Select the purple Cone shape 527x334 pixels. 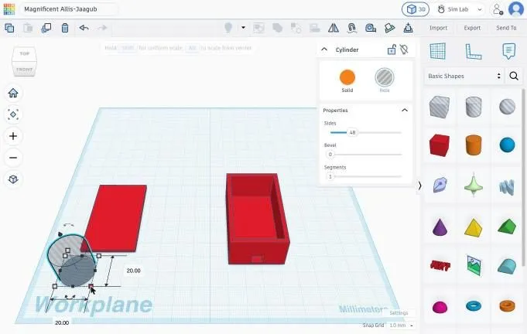coord(440,227)
